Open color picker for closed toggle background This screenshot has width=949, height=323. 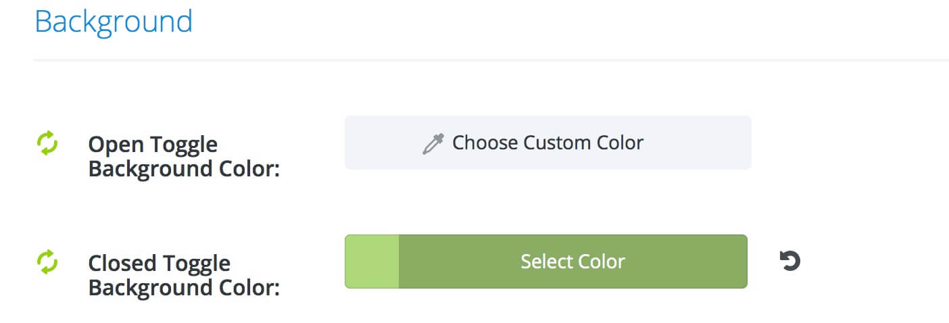[546, 262]
